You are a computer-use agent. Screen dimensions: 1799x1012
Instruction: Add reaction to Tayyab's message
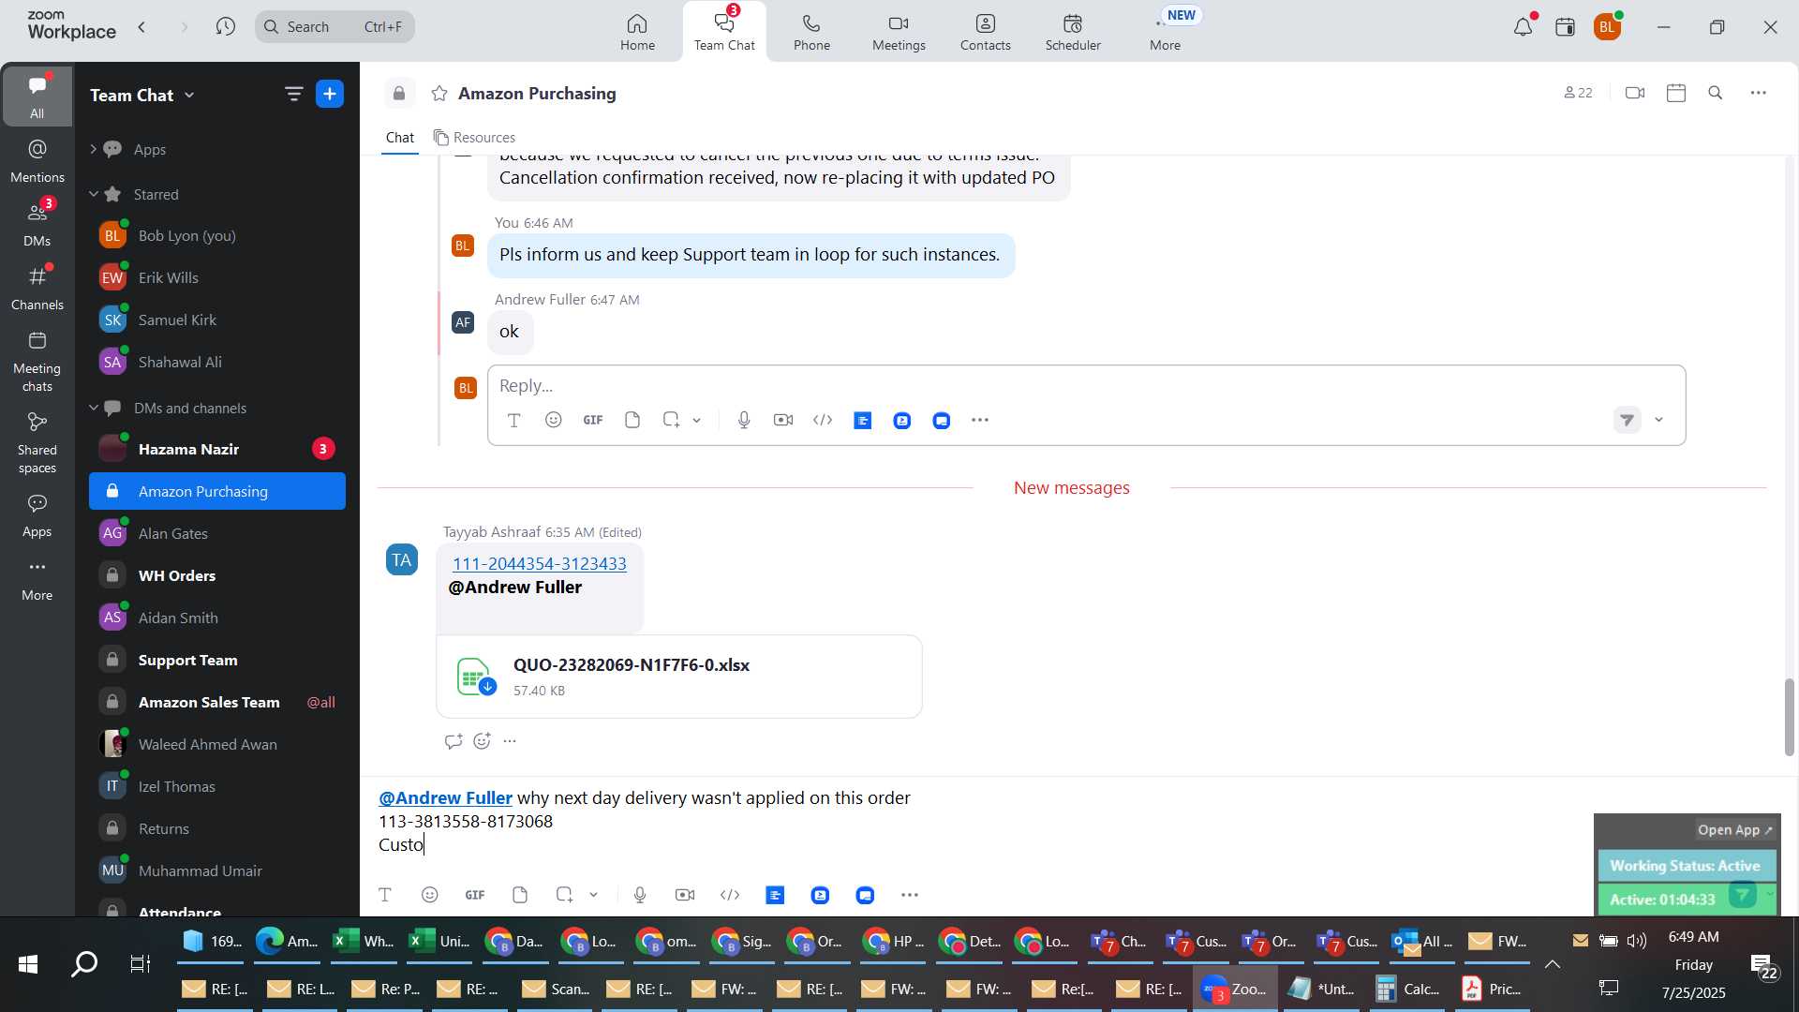coord(482,741)
